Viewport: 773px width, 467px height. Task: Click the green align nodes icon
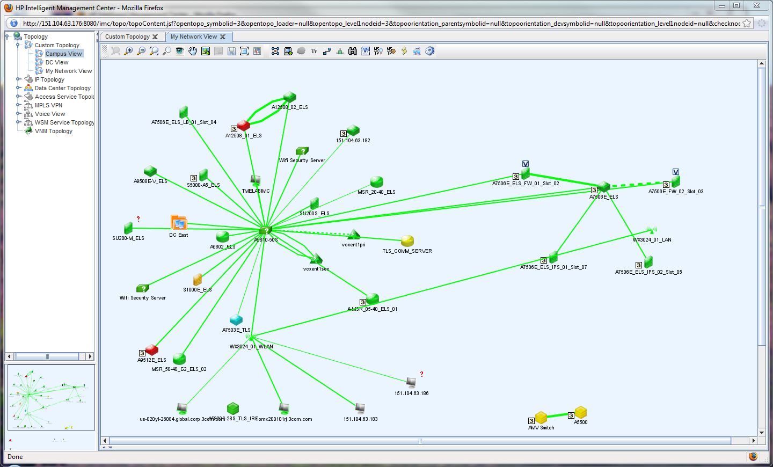pos(340,51)
